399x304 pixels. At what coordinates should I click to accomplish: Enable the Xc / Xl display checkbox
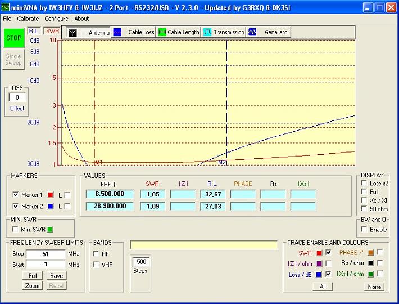click(x=364, y=200)
